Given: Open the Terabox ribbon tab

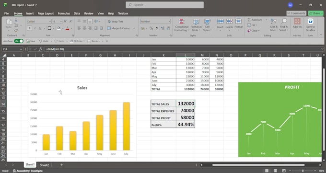Looking at the screenshot, I should pos(123,13).
